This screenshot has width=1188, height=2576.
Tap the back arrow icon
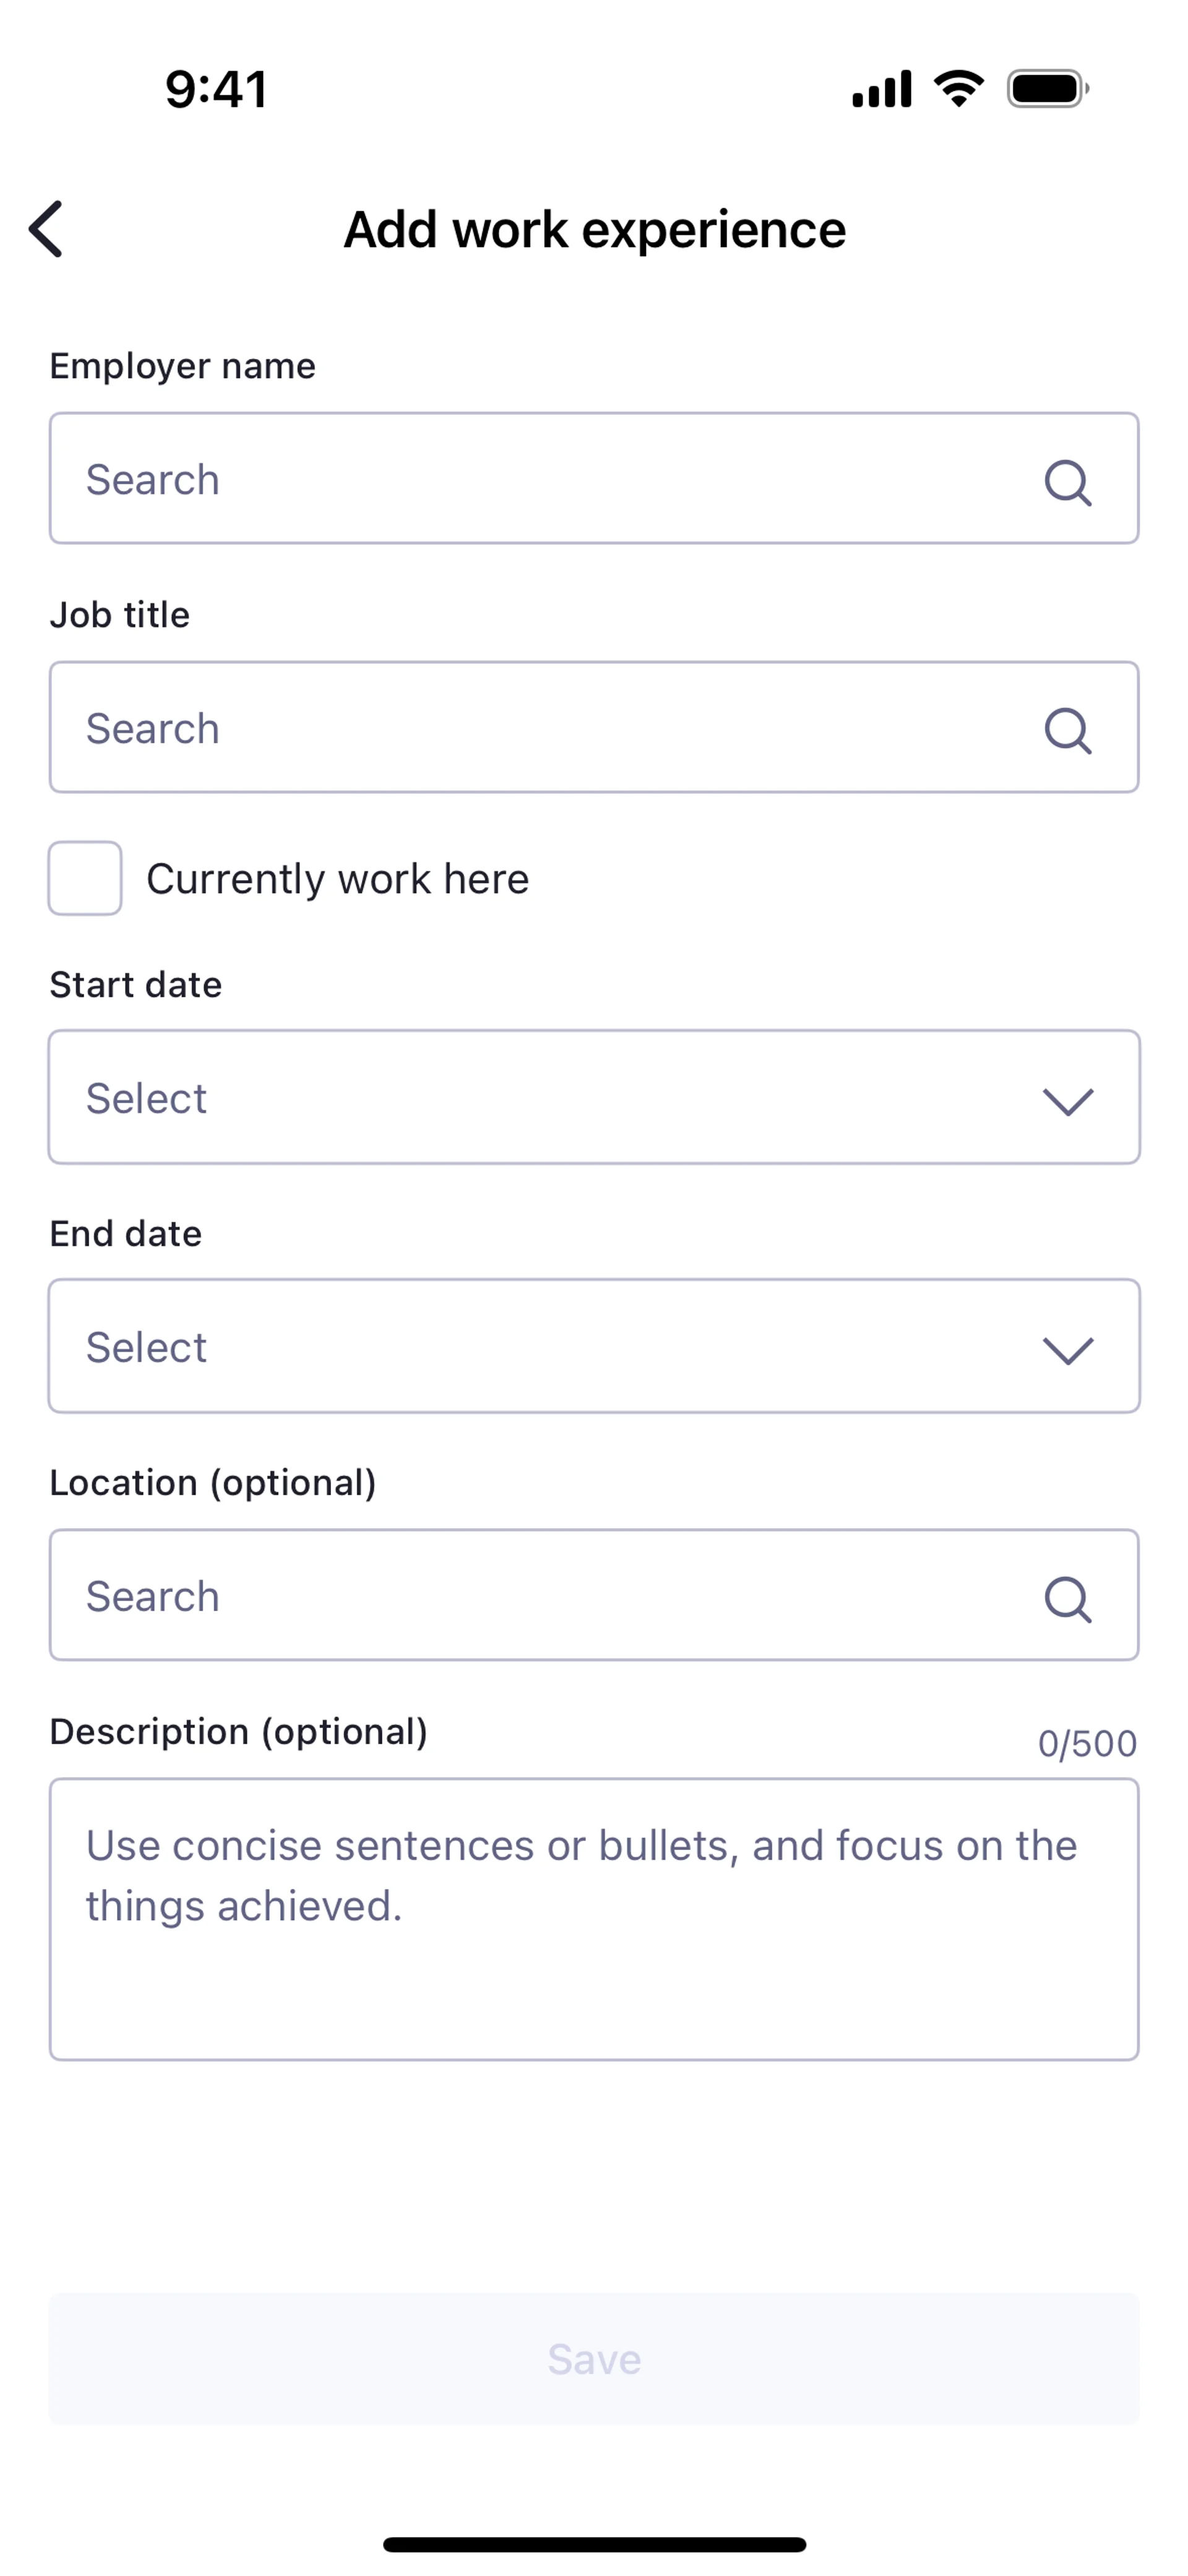(46, 229)
